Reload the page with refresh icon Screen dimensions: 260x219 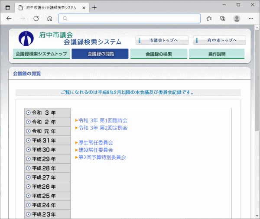(x=36, y=18)
